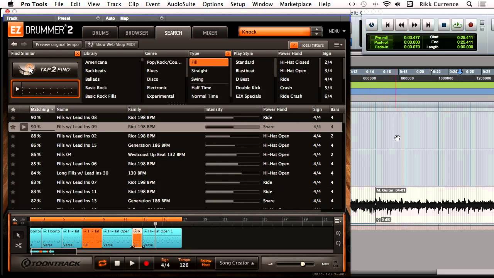494x278 pixels.
Task: Open the Marketplace menu
Action: click(296, 4)
